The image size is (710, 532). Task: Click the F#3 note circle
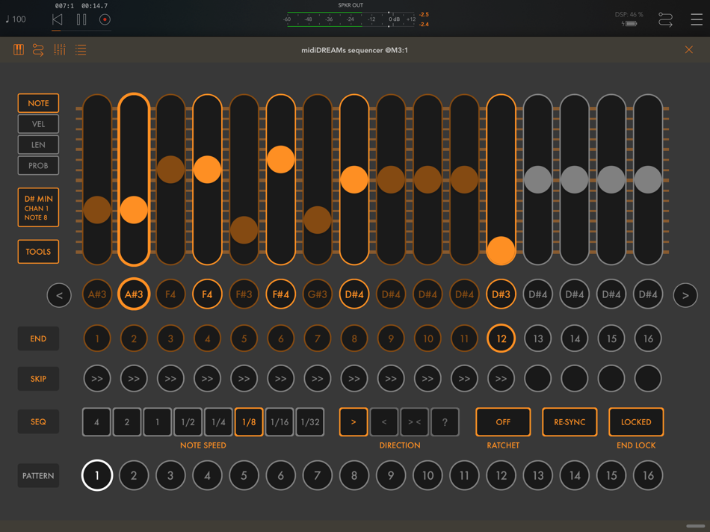pos(244,294)
